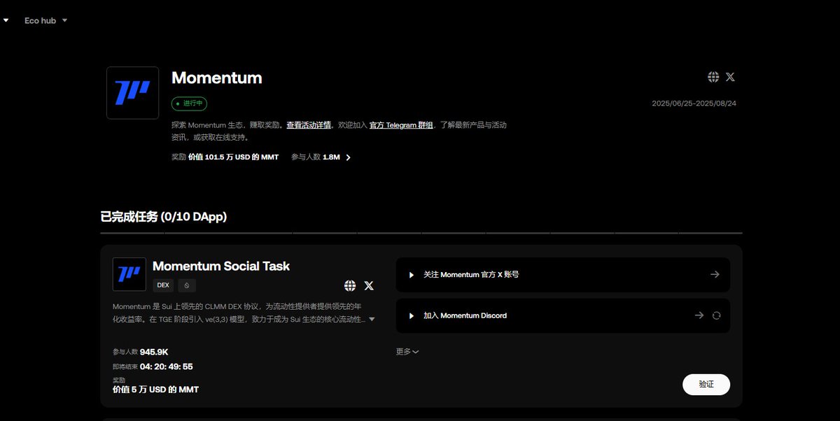Viewport: 840px width, 421px height.
Task: Open 官方 Telegram 群组 link
Action: coord(401,125)
